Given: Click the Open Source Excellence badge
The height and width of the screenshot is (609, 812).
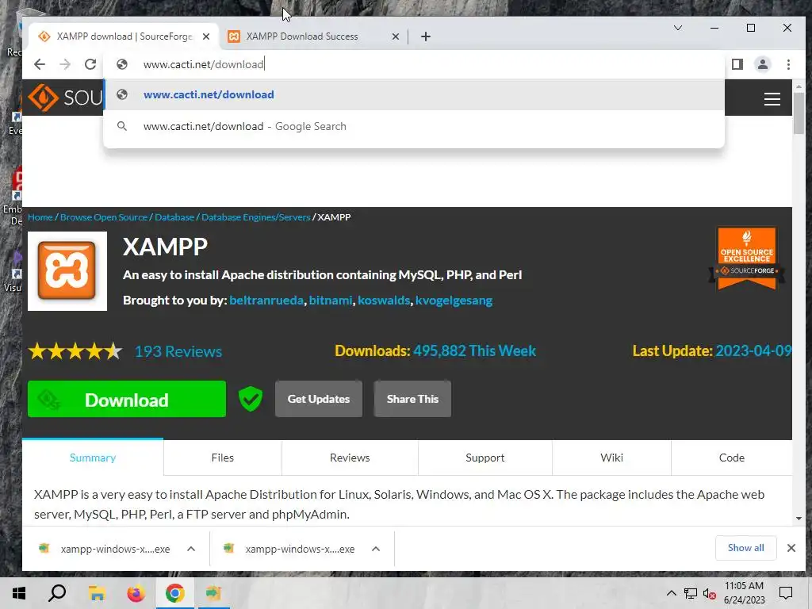Looking at the screenshot, I should tap(747, 258).
